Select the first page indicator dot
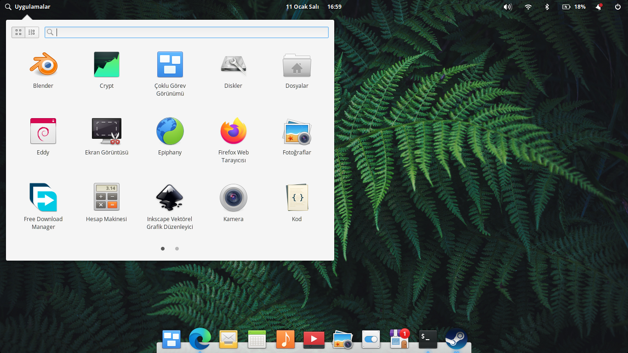The width and height of the screenshot is (628, 353). click(163, 249)
